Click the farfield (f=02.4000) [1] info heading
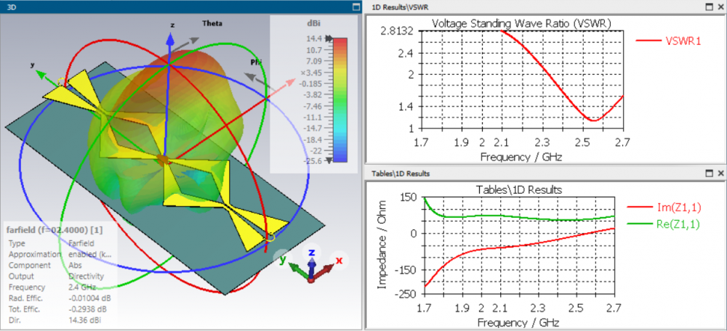727x331 pixels. click(57, 229)
